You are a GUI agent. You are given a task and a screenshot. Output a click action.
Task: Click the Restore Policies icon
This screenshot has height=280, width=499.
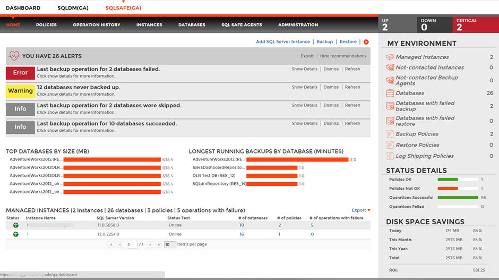(x=390, y=145)
